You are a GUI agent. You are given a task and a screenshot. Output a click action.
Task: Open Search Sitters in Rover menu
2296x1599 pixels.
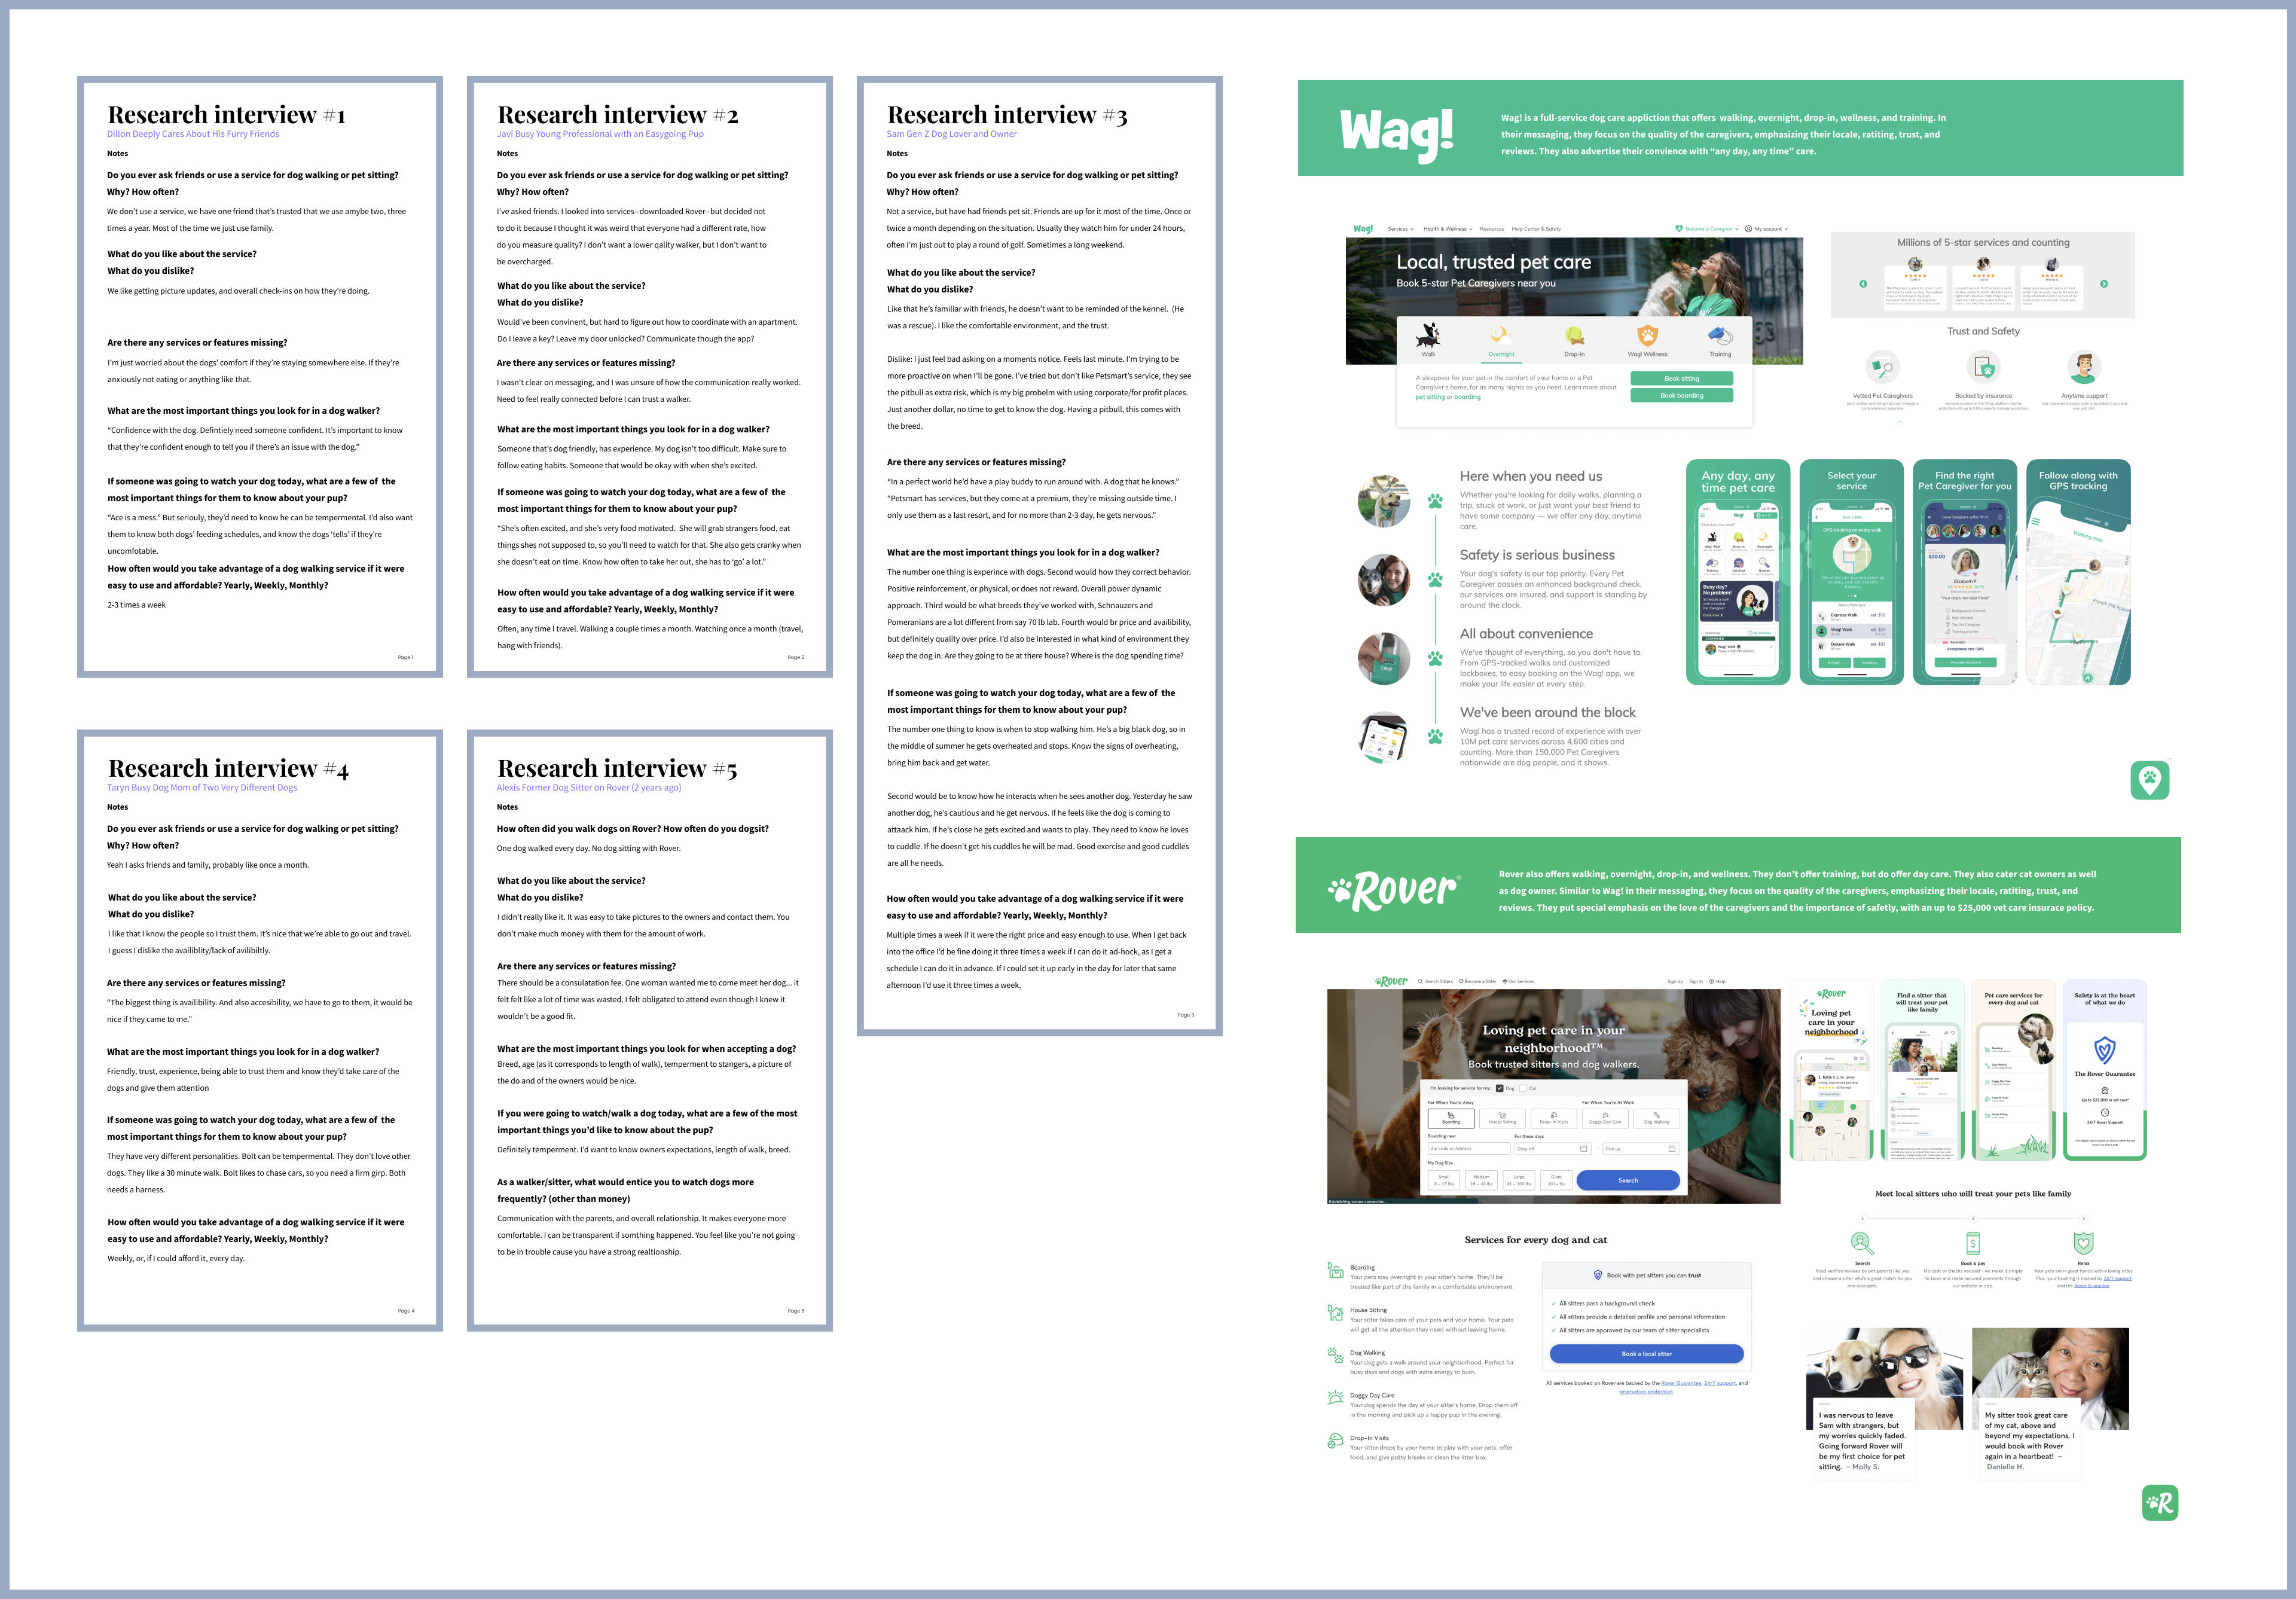[1435, 981]
